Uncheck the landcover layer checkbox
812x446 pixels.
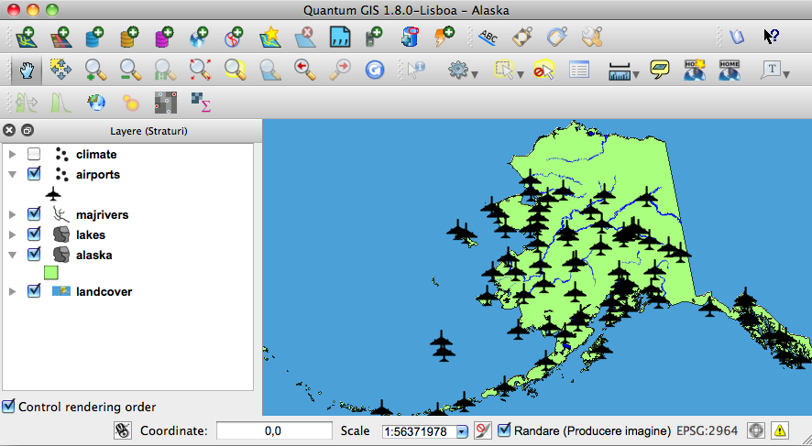point(34,291)
